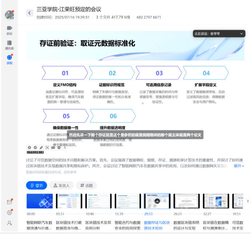Image resolution: width=251 pixels, height=234 pixels.
Task: Open the 会议 section in the sidebar
Action: click(9, 30)
